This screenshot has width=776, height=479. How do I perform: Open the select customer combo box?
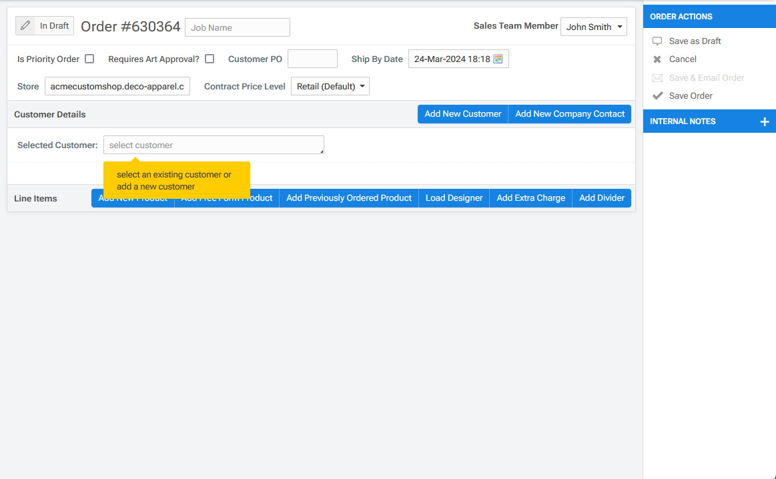[214, 145]
